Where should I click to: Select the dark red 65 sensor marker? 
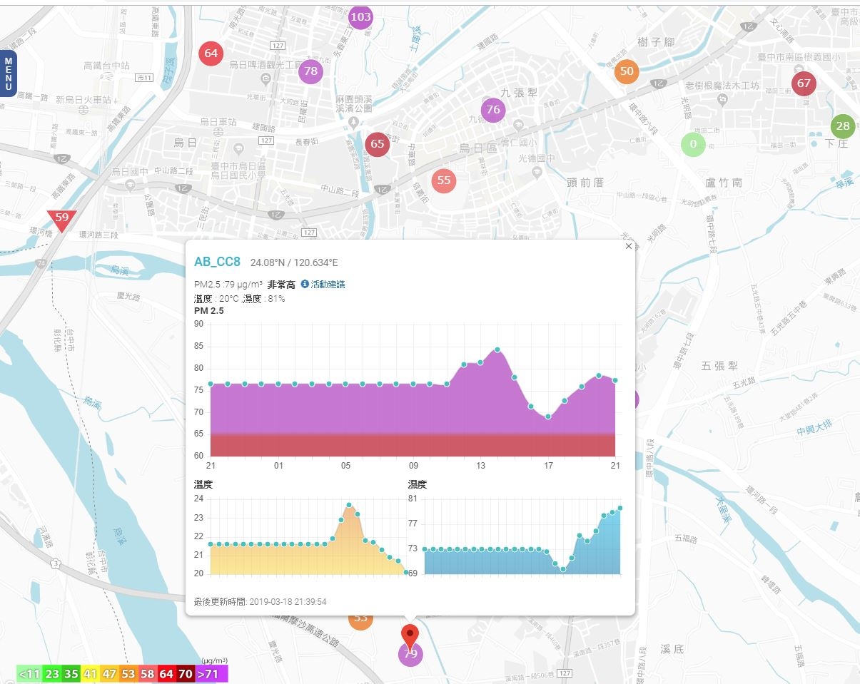378,144
